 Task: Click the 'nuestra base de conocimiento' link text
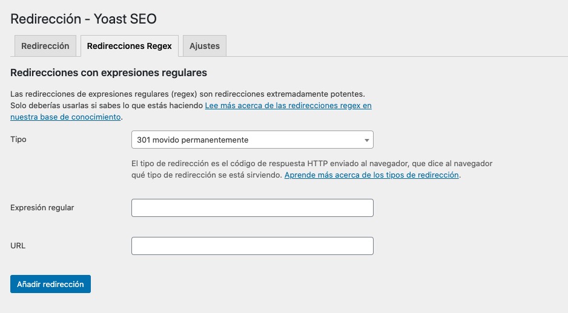point(65,117)
